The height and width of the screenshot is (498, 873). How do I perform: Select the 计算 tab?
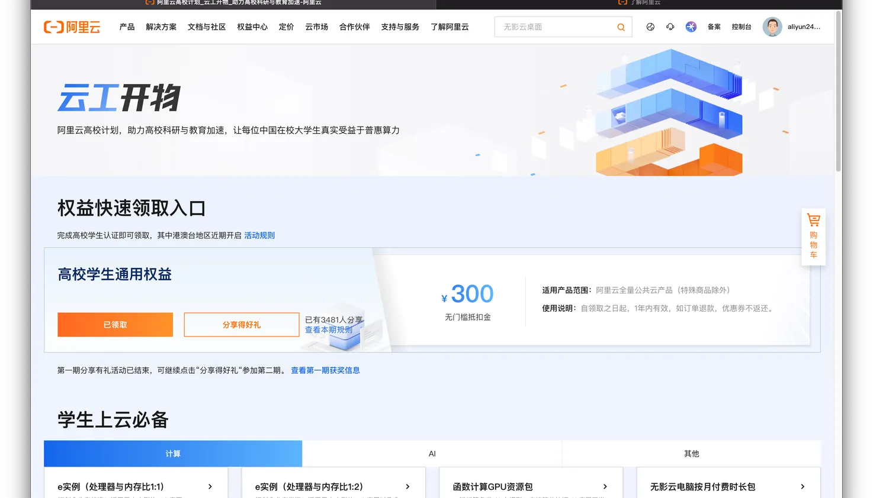click(x=173, y=454)
